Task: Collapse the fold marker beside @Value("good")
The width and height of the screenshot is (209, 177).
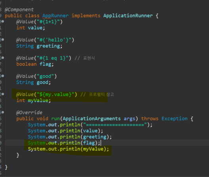Action: (3, 76)
